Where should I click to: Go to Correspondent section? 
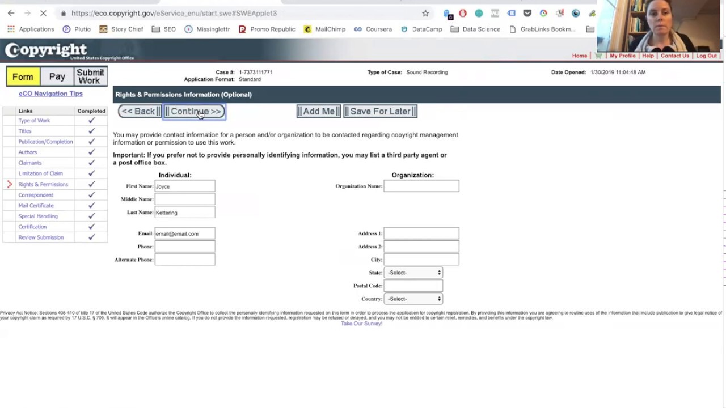tap(36, 195)
